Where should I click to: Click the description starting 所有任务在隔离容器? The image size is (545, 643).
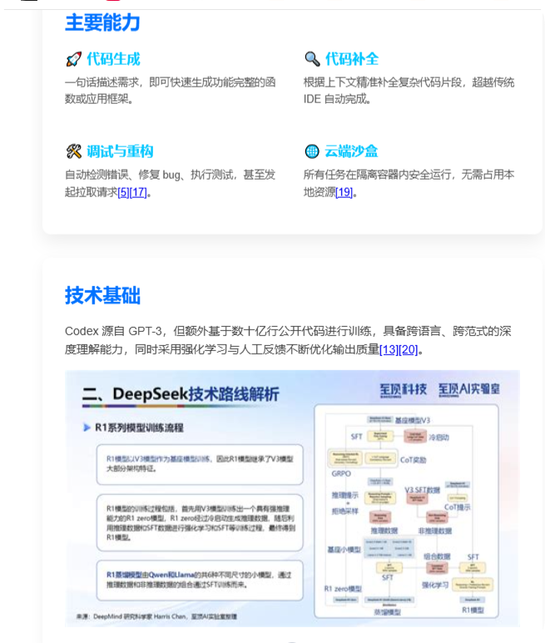[x=409, y=183]
